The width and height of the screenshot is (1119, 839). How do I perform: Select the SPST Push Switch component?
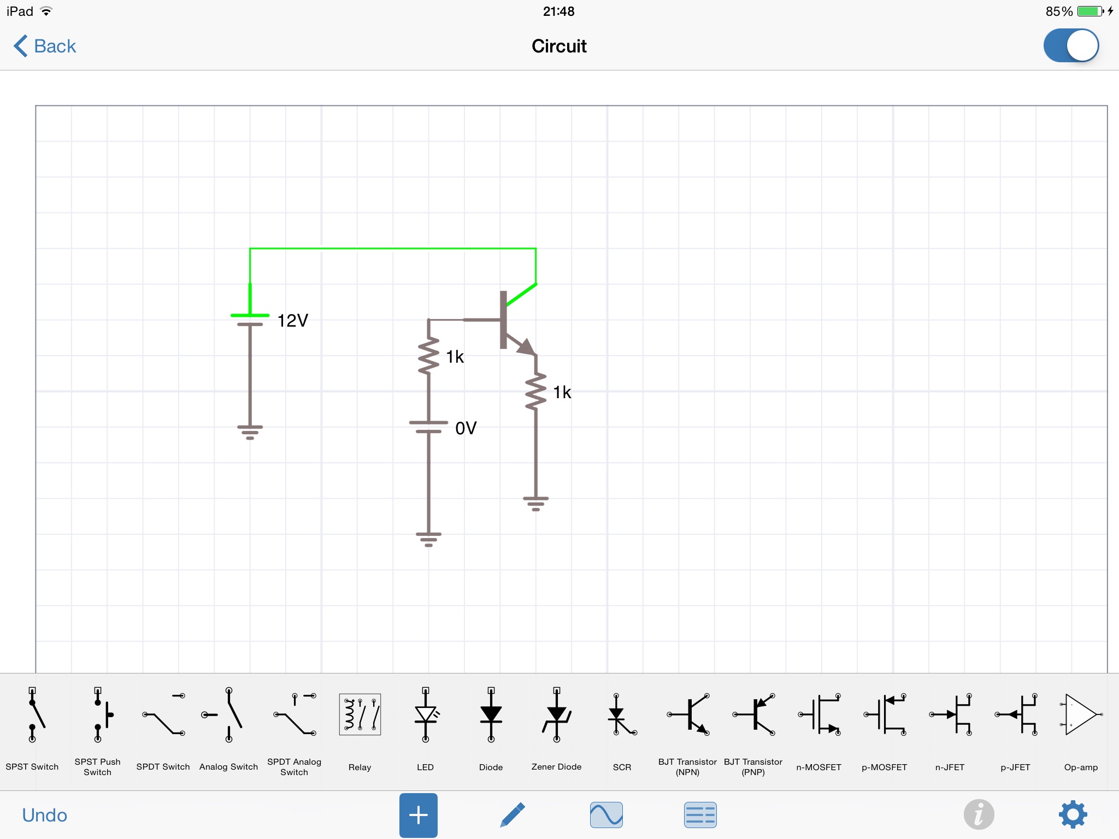(97, 714)
